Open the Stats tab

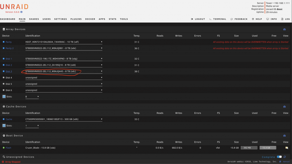[x=112, y=19]
